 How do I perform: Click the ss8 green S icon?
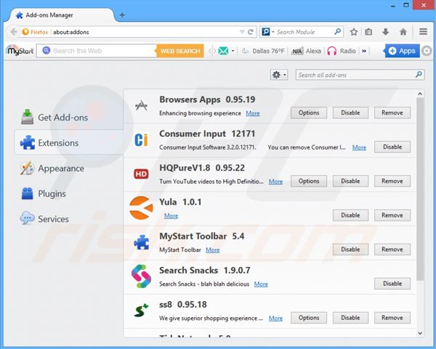[141, 311]
